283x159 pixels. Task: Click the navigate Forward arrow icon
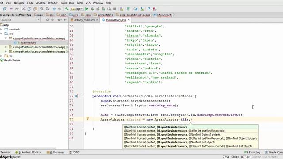(x=60, y=9)
